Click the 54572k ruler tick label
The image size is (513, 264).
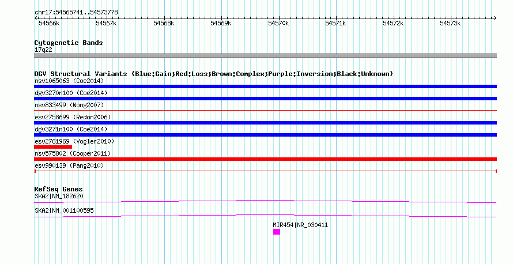(x=393, y=23)
